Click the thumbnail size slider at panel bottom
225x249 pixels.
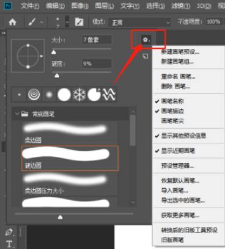pyautogui.click(x=60, y=217)
